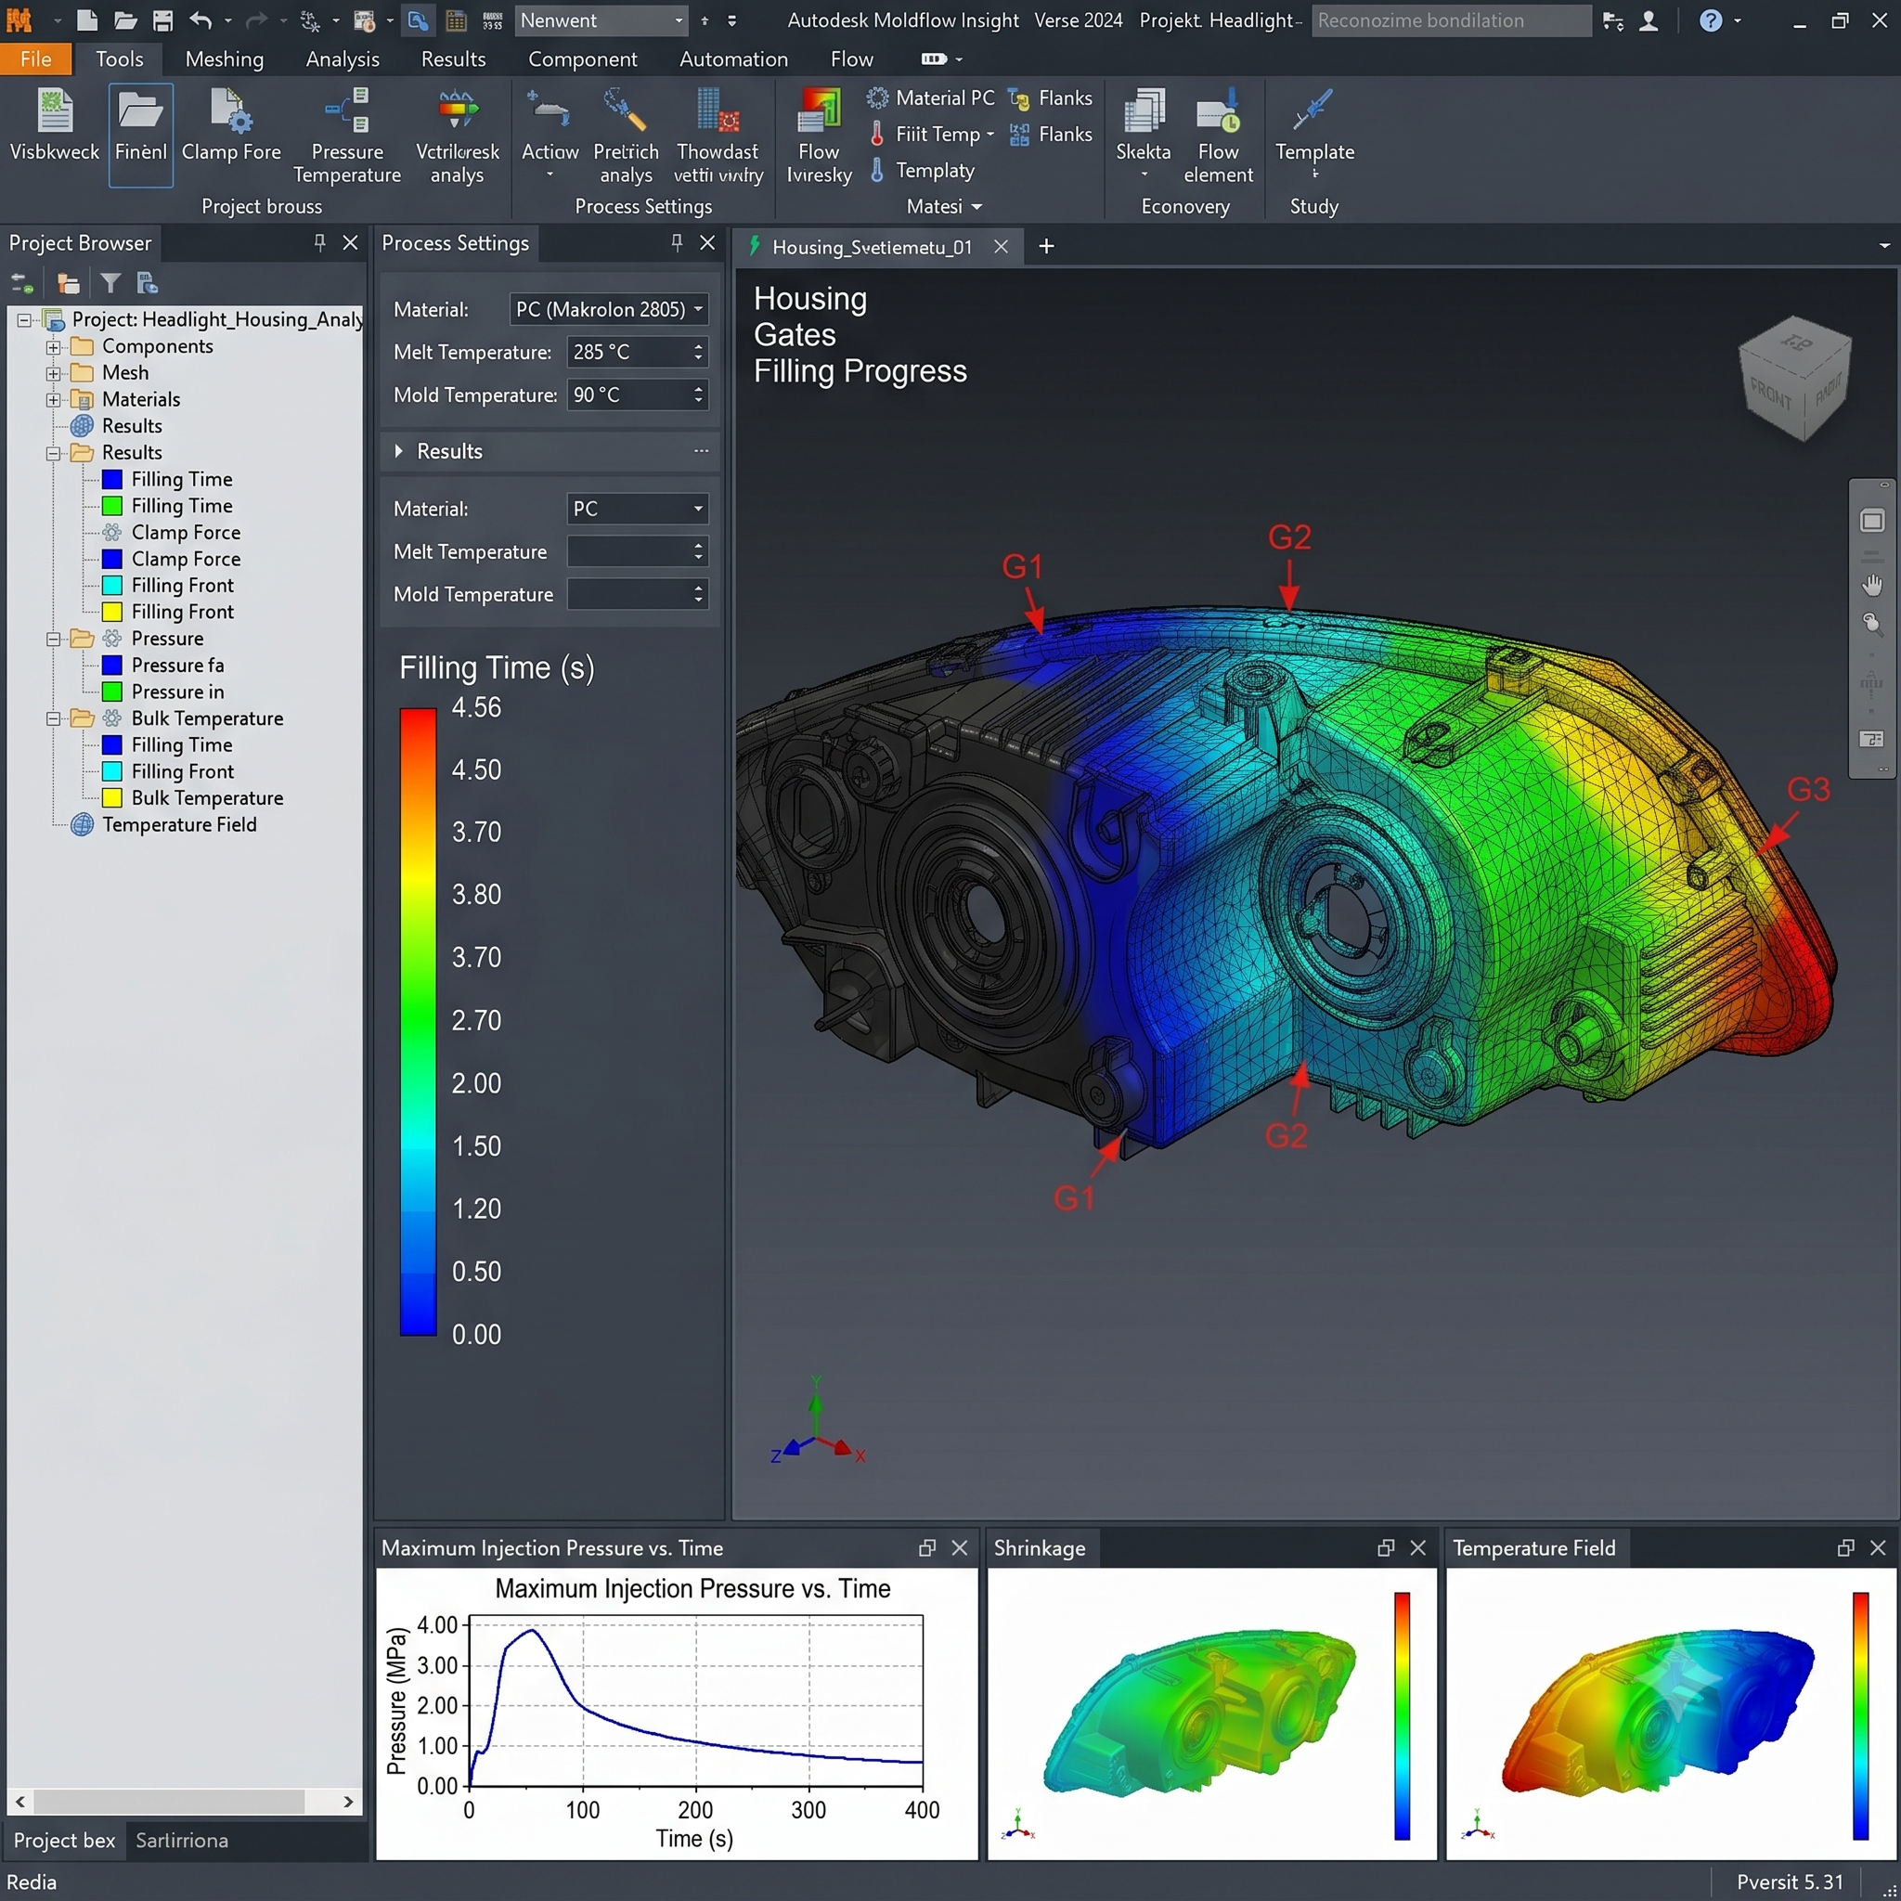The width and height of the screenshot is (1901, 1901).
Task: Click the Visbkweck ribbon icon
Action: [x=54, y=124]
